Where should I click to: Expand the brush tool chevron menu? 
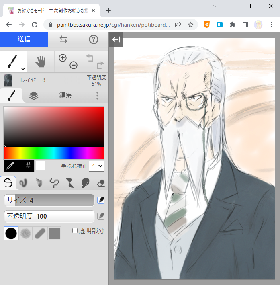tap(23, 69)
